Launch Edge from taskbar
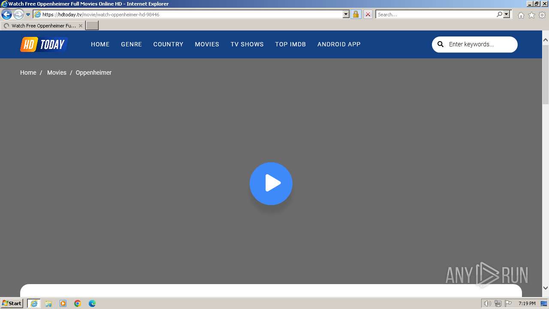Image resolution: width=549 pixels, height=309 pixels. (92, 303)
